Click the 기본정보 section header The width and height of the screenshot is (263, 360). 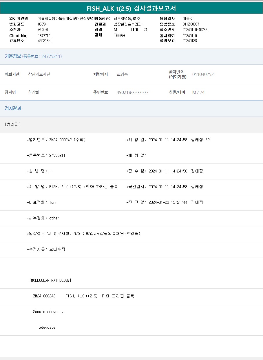pos(13,56)
